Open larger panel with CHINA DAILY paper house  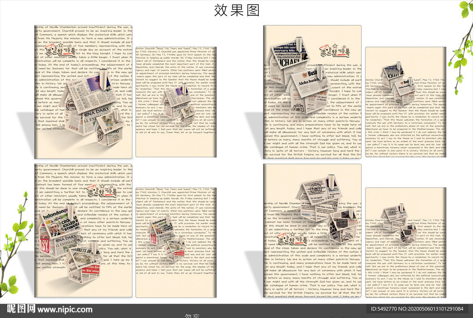[x=83, y=92]
